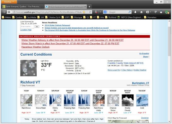Viewport: 172px width, 124px height.
Task: Open the orange Firefox menu button
Action: (x=9, y=2)
